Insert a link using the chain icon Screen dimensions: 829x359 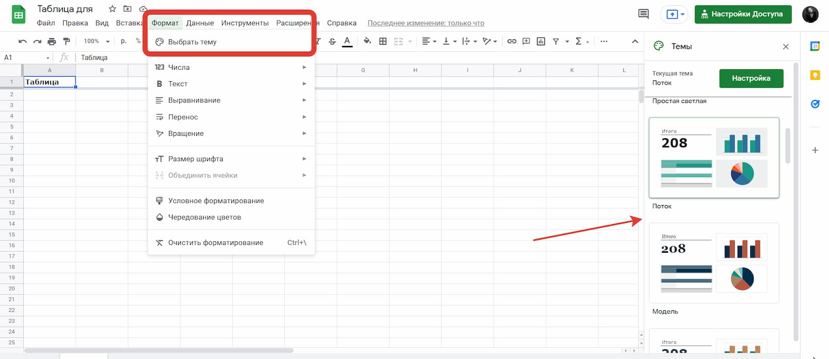point(511,41)
